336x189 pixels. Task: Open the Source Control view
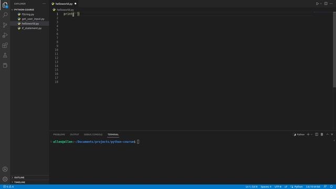5,25
